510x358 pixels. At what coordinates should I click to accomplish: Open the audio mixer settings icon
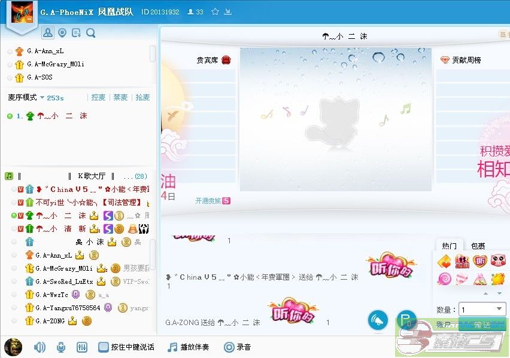pos(83,347)
